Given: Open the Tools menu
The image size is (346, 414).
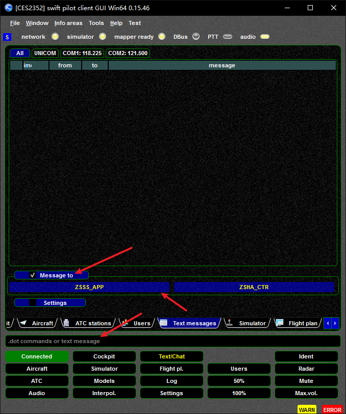Looking at the screenshot, I should pos(96,23).
